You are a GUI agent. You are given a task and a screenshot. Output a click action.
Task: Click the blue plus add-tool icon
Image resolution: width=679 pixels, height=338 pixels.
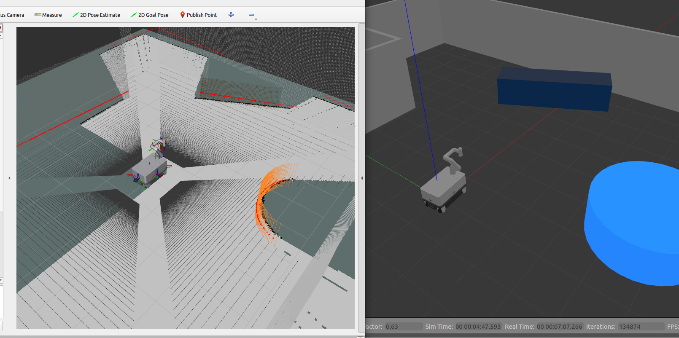pos(231,15)
